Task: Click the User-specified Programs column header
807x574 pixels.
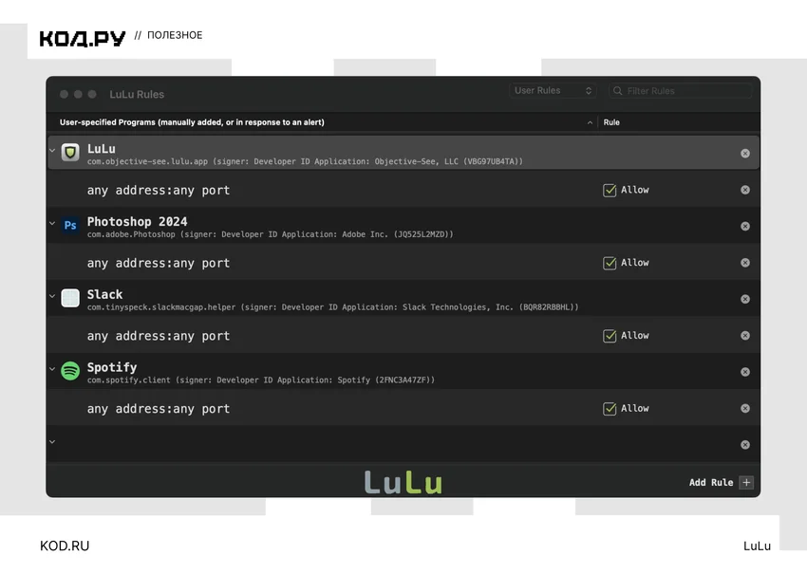Action: (192, 122)
